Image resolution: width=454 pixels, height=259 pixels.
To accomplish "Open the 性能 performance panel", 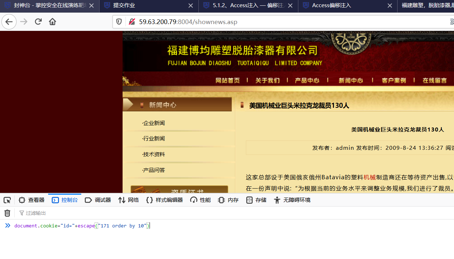I will 201,200.
